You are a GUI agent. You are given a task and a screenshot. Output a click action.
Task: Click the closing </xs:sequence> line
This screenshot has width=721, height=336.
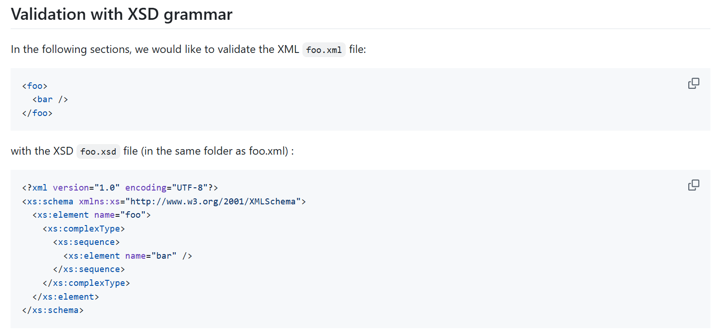coord(89,269)
